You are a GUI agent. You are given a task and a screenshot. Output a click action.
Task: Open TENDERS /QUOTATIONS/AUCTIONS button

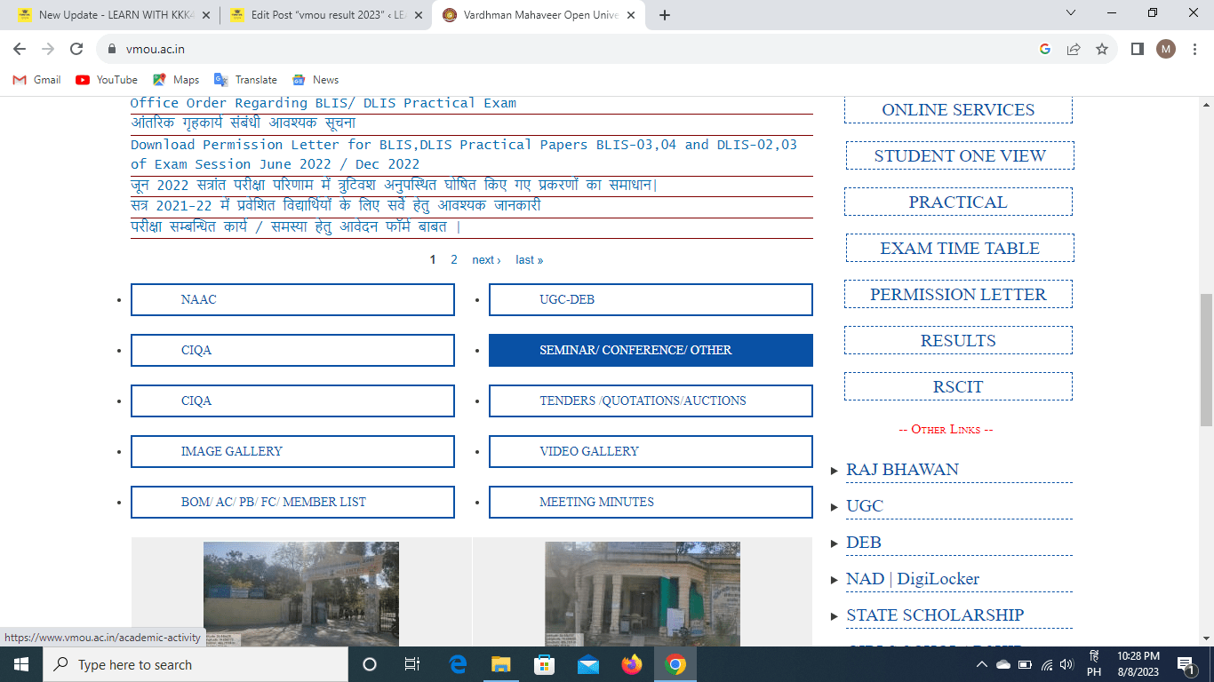[x=651, y=400]
